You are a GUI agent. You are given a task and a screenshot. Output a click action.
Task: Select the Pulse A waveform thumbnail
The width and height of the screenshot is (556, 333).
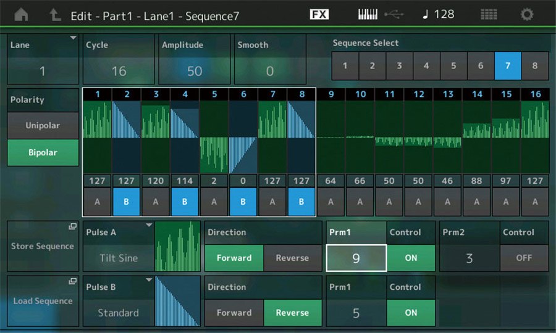click(x=177, y=245)
